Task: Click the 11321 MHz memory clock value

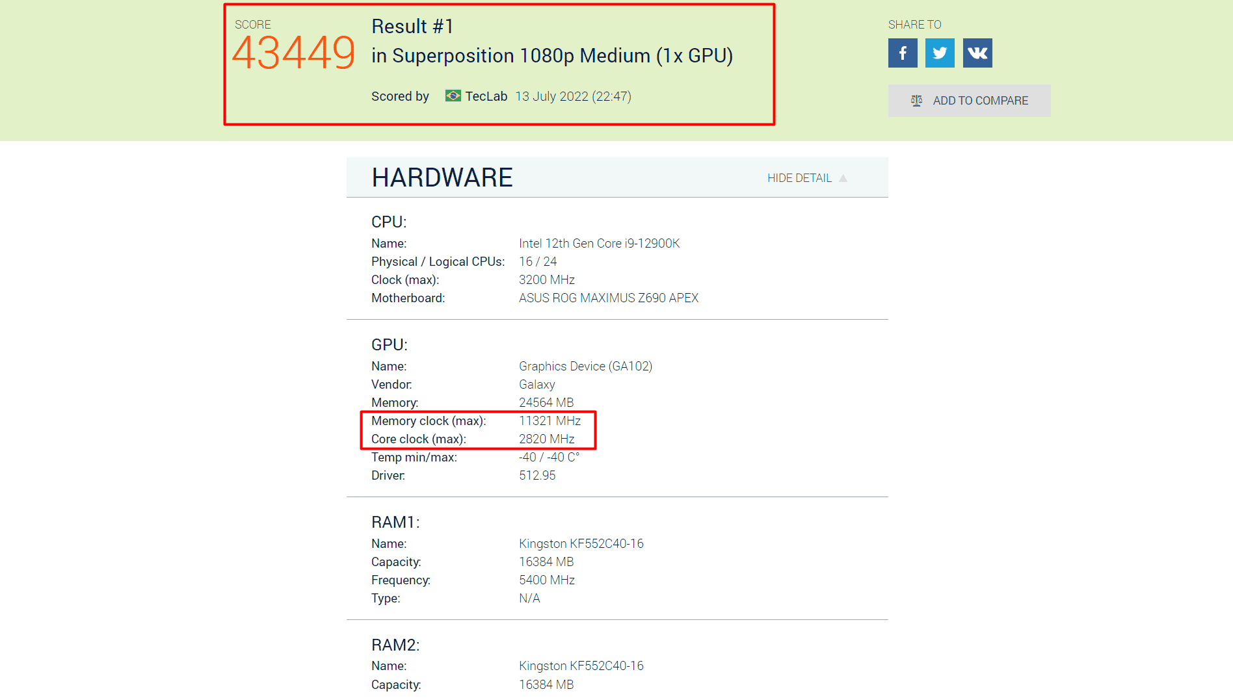Action: click(550, 421)
